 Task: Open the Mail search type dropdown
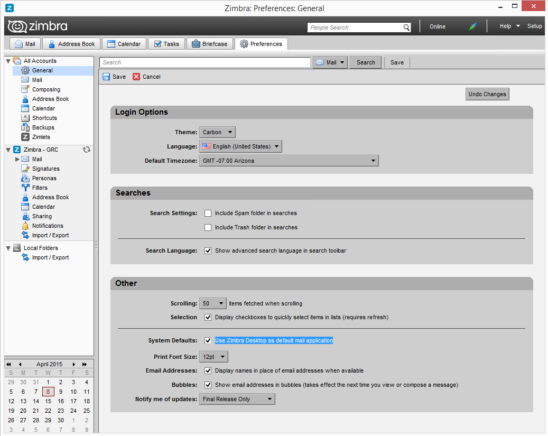(330, 62)
